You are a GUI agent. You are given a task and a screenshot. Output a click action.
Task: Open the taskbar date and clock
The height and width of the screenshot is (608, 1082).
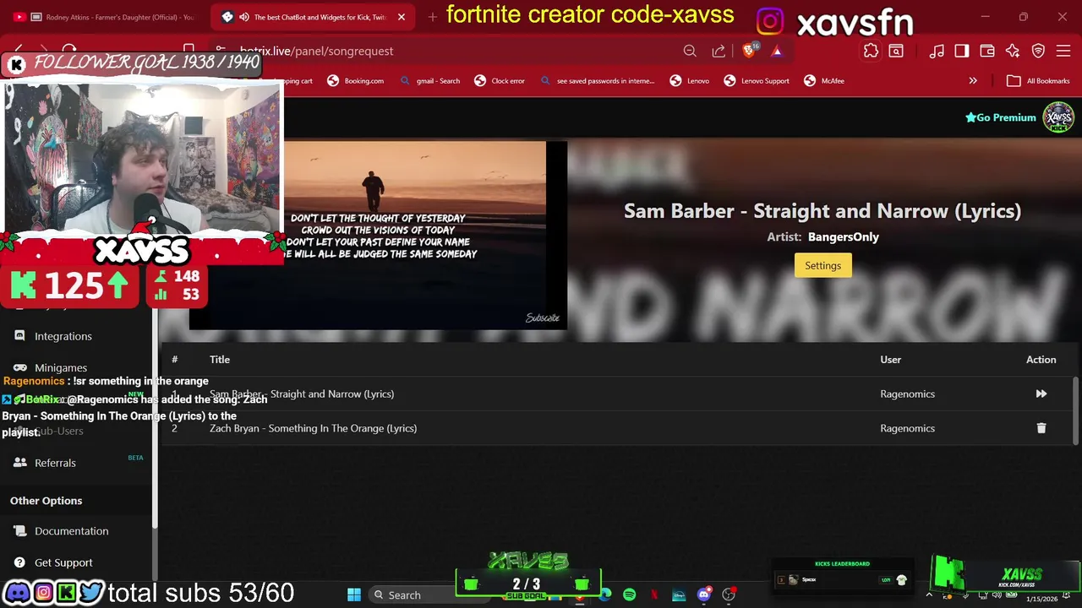click(1041, 598)
